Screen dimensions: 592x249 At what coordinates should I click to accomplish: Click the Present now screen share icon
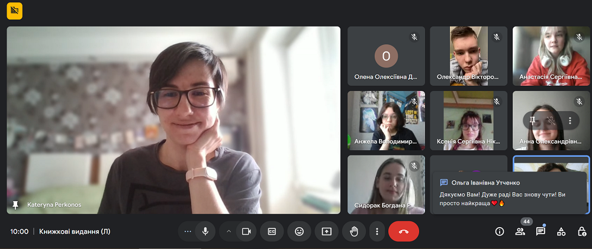(326, 231)
